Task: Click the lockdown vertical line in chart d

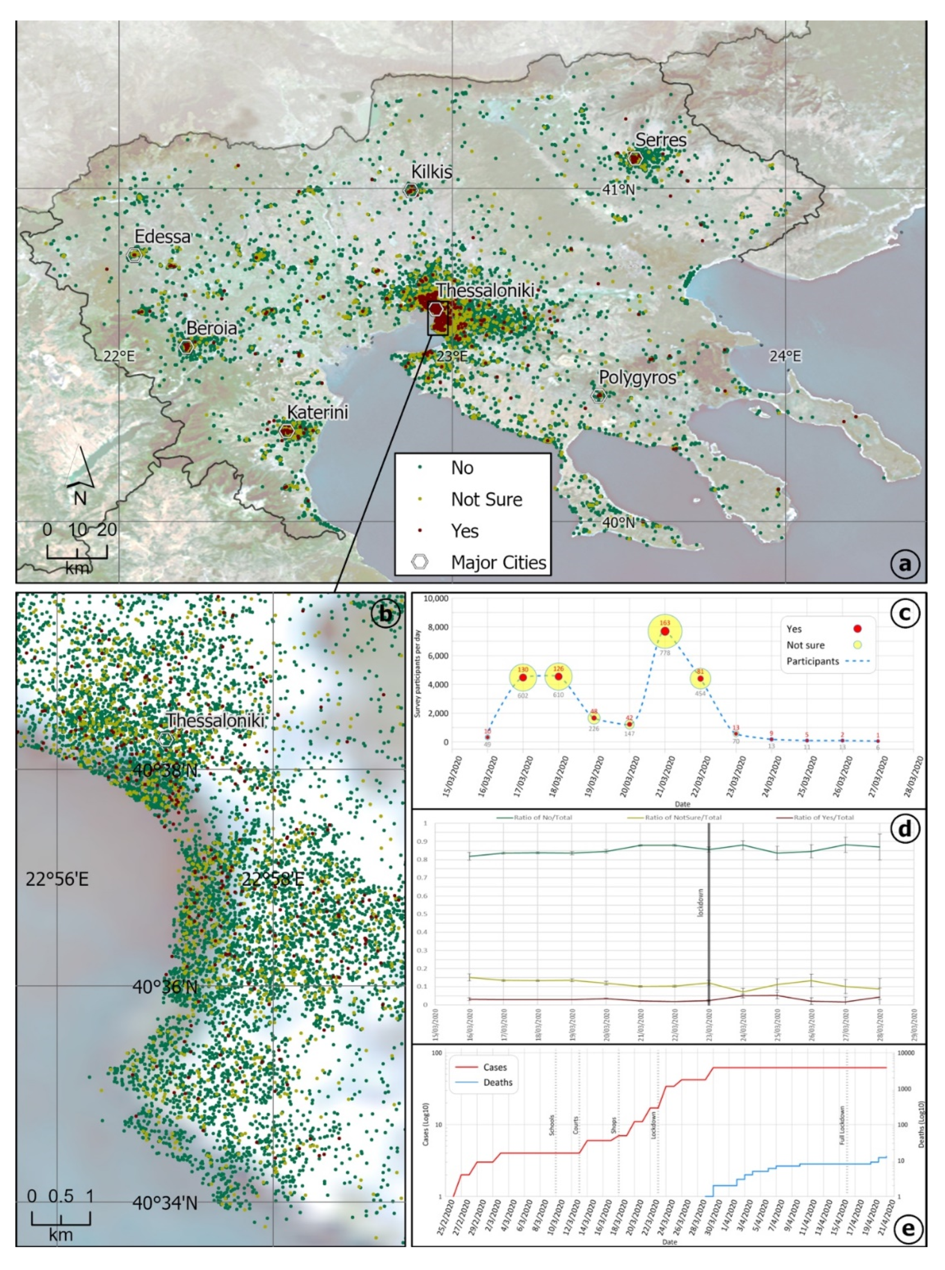Action: tap(710, 913)
